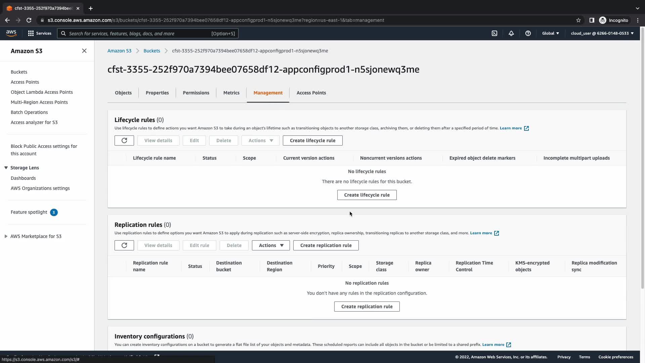Click Create lifecycle rule button in toolbar
This screenshot has height=363, width=645.
coord(312,140)
